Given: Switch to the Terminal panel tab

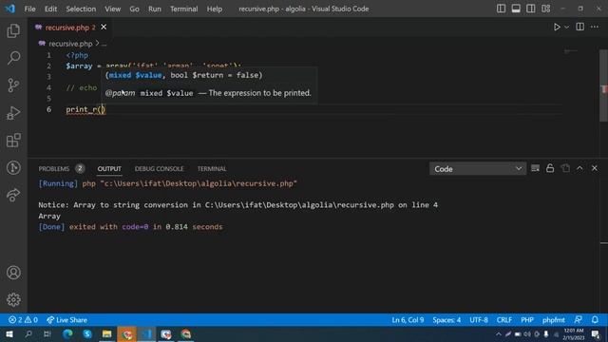Looking at the screenshot, I should (212, 169).
